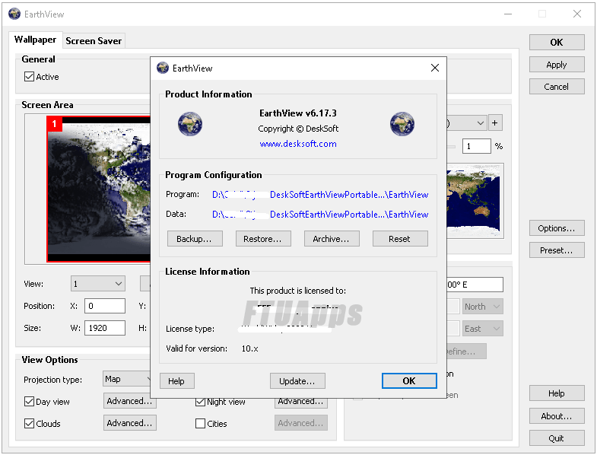Screen dimensions: 597x455
Task: Select the Wallpaper tab
Action: tap(36, 40)
